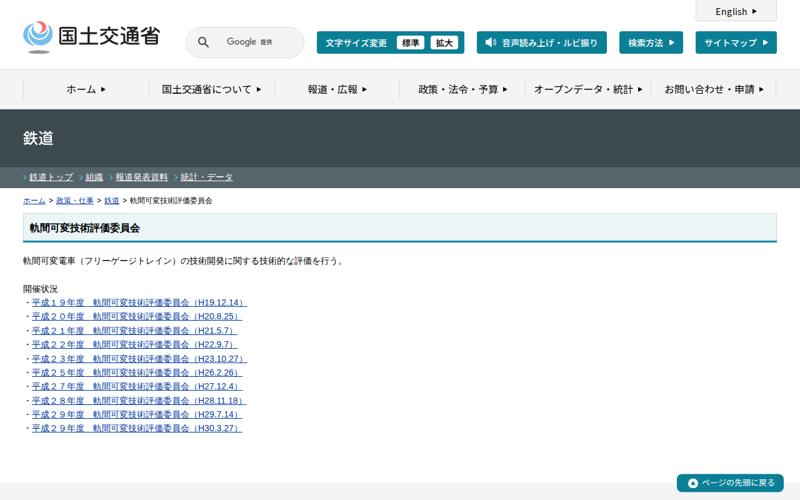This screenshot has height=500, width=800.
Task: Click the up-arrow icon in page-top button
Action: (x=692, y=483)
